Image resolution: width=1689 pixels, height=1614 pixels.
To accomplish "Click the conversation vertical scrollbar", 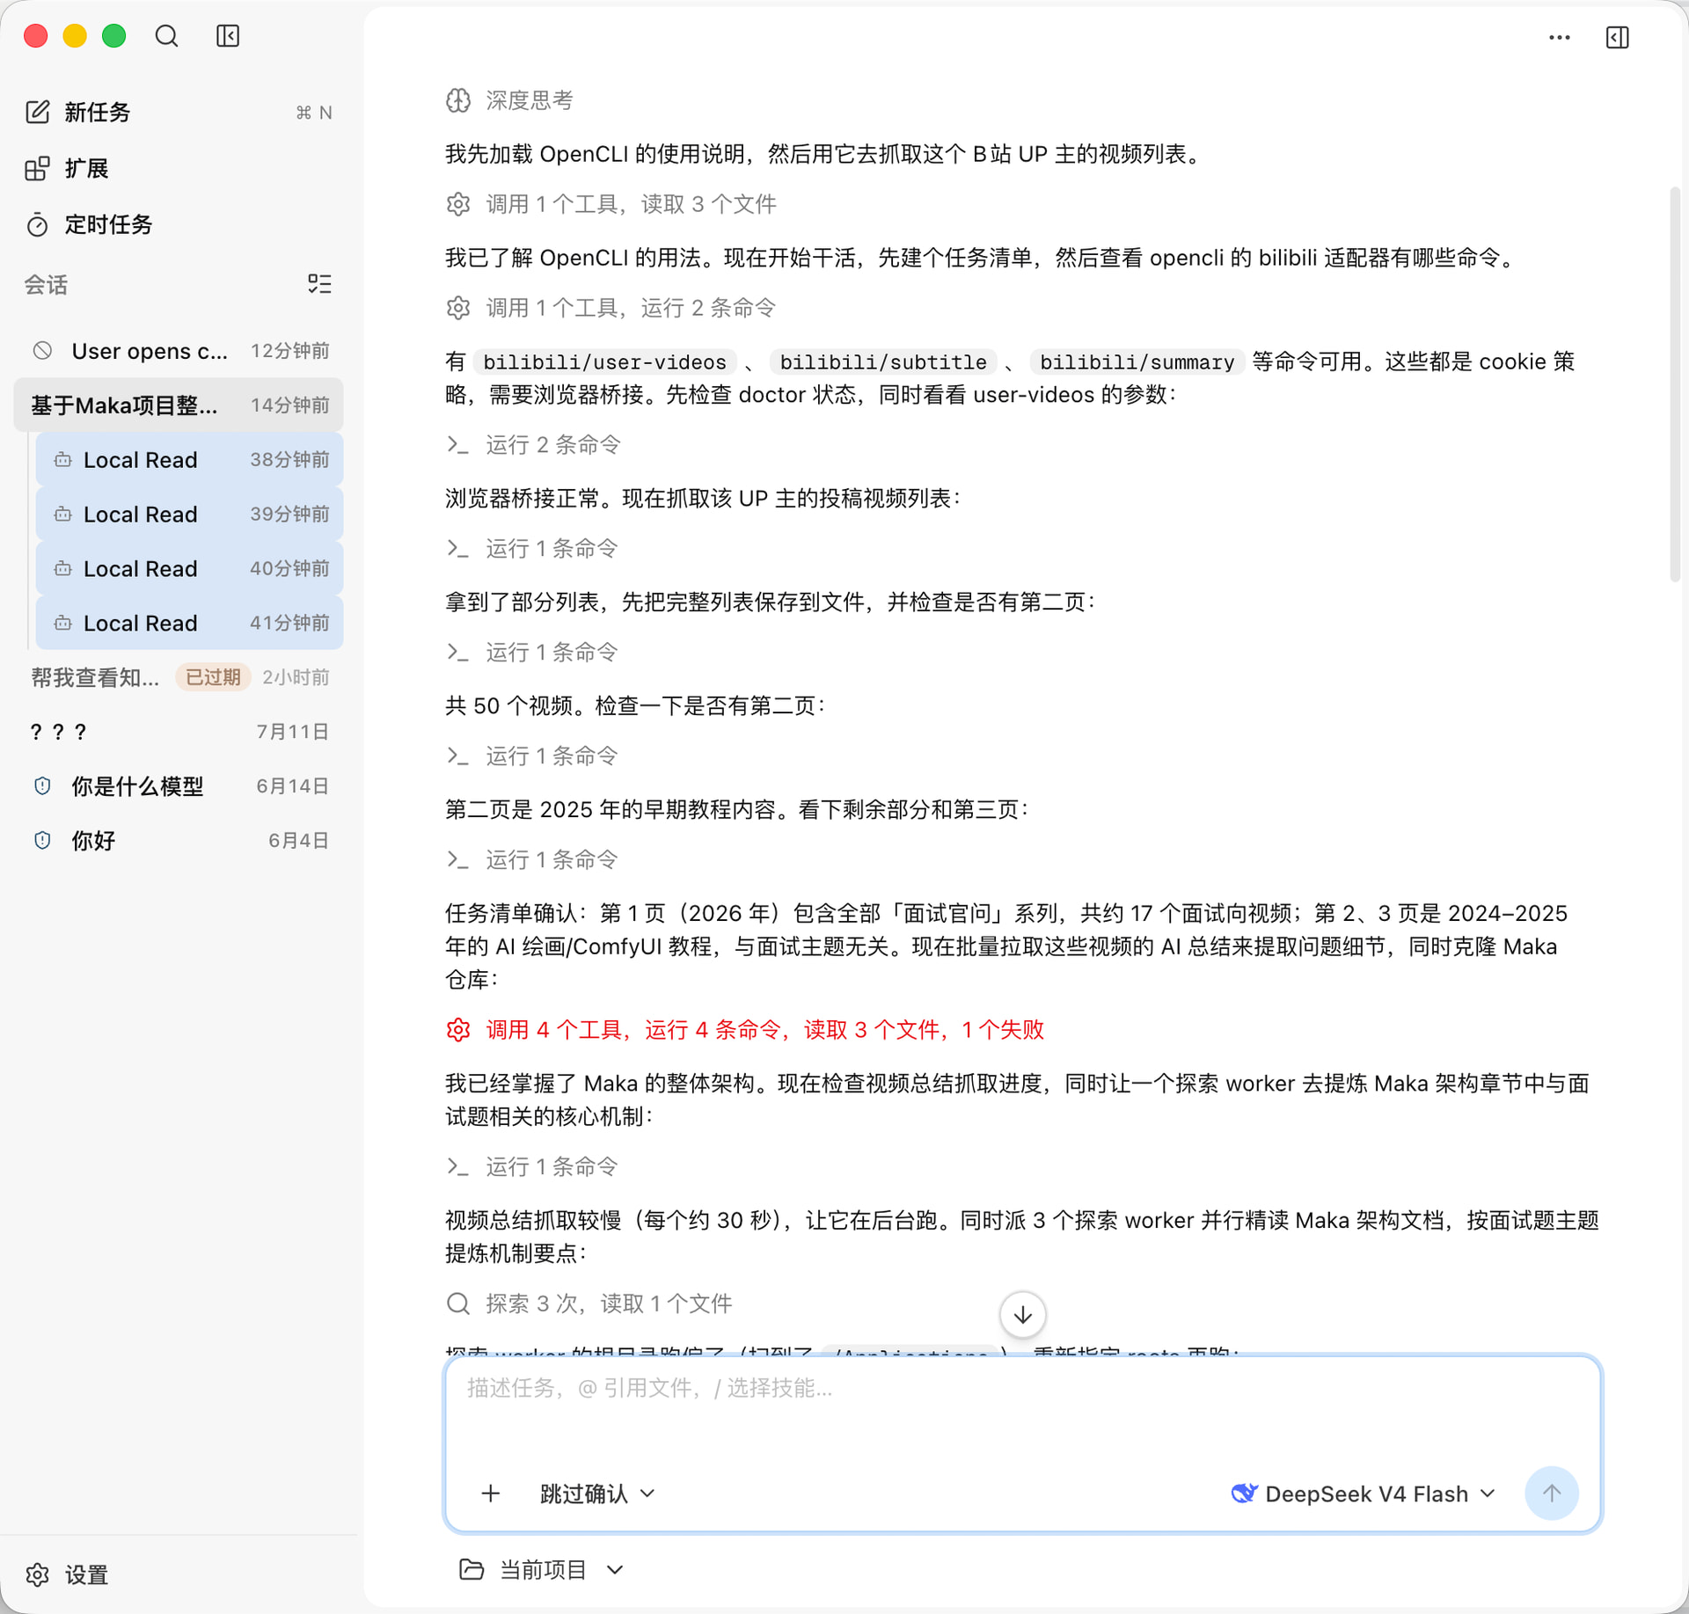I will coord(1674,383).
